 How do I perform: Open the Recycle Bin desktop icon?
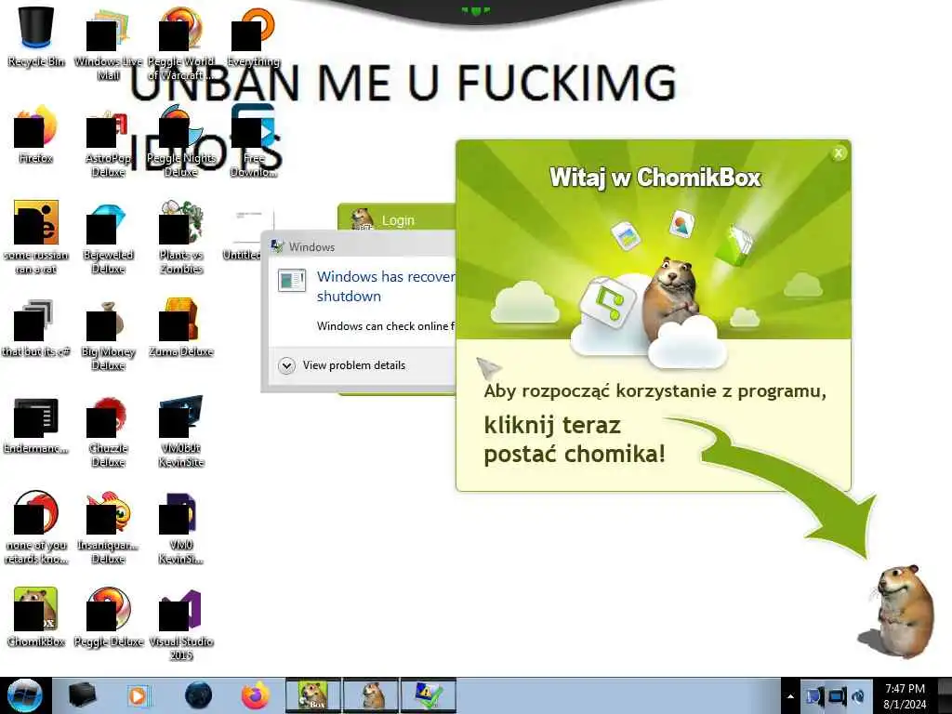click(x=36, y=35)
